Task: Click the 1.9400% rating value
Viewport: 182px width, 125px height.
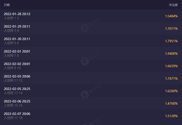Action: pos(171,54)
